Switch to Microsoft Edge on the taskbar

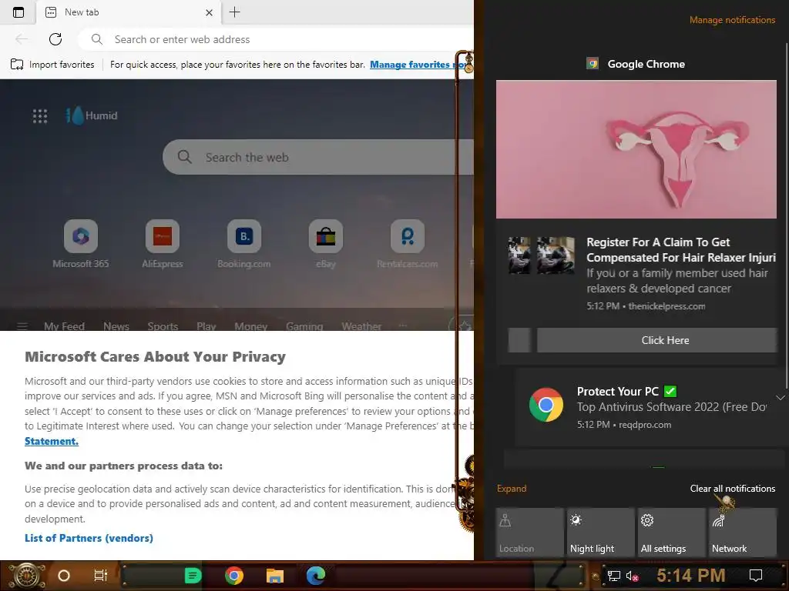tap(316, 576)
